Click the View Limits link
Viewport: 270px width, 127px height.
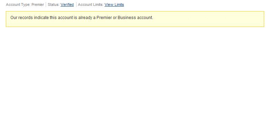coord(114,4)
